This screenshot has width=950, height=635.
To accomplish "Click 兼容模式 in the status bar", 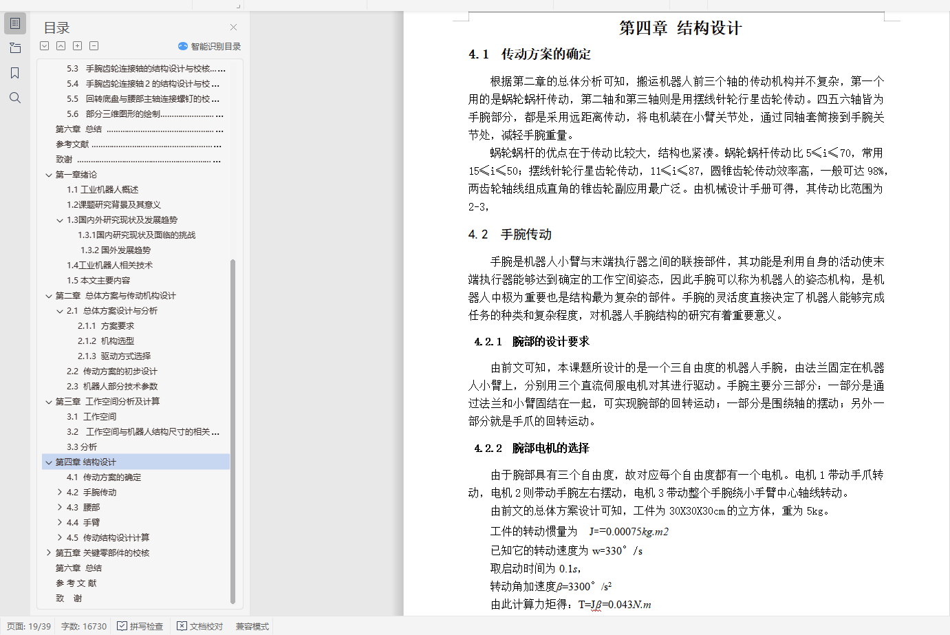I will point(252,627).
